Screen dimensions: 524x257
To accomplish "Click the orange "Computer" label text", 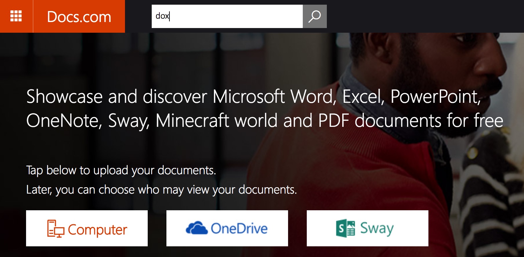I will coord(98,230).
